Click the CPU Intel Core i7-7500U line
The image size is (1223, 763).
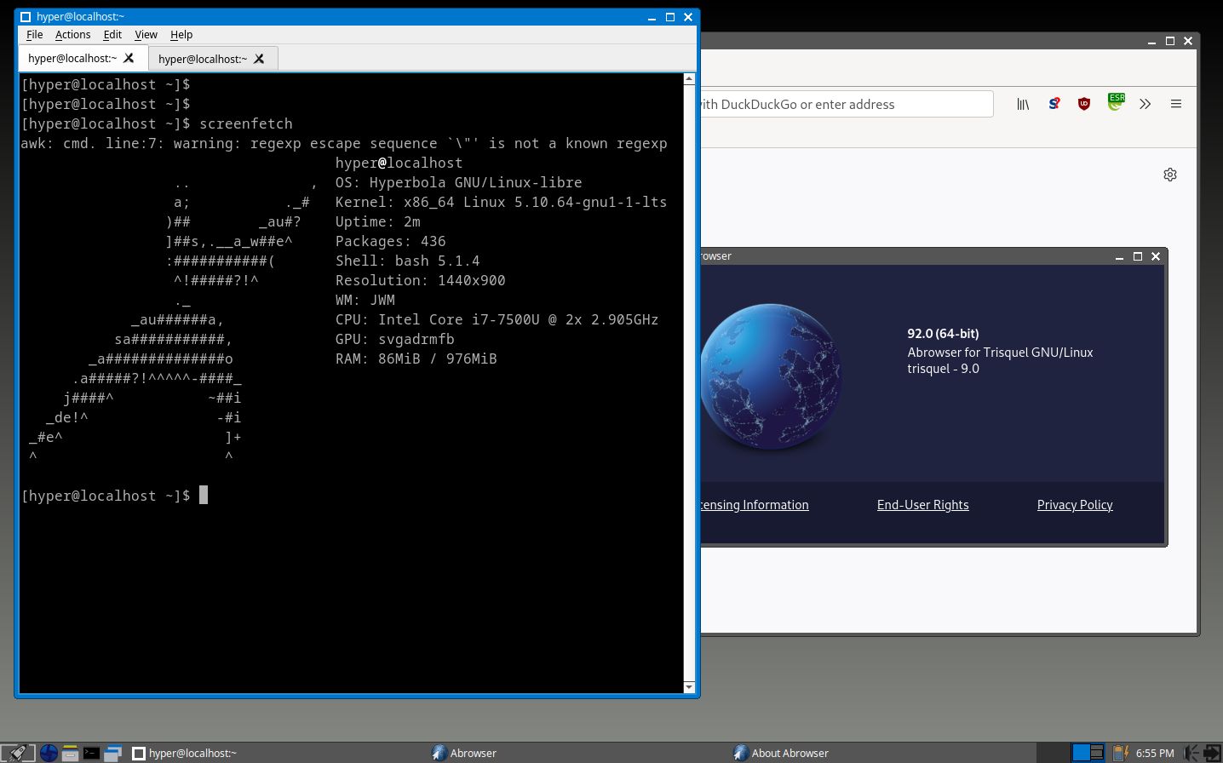pyautogui.click(x=497, y=319)
